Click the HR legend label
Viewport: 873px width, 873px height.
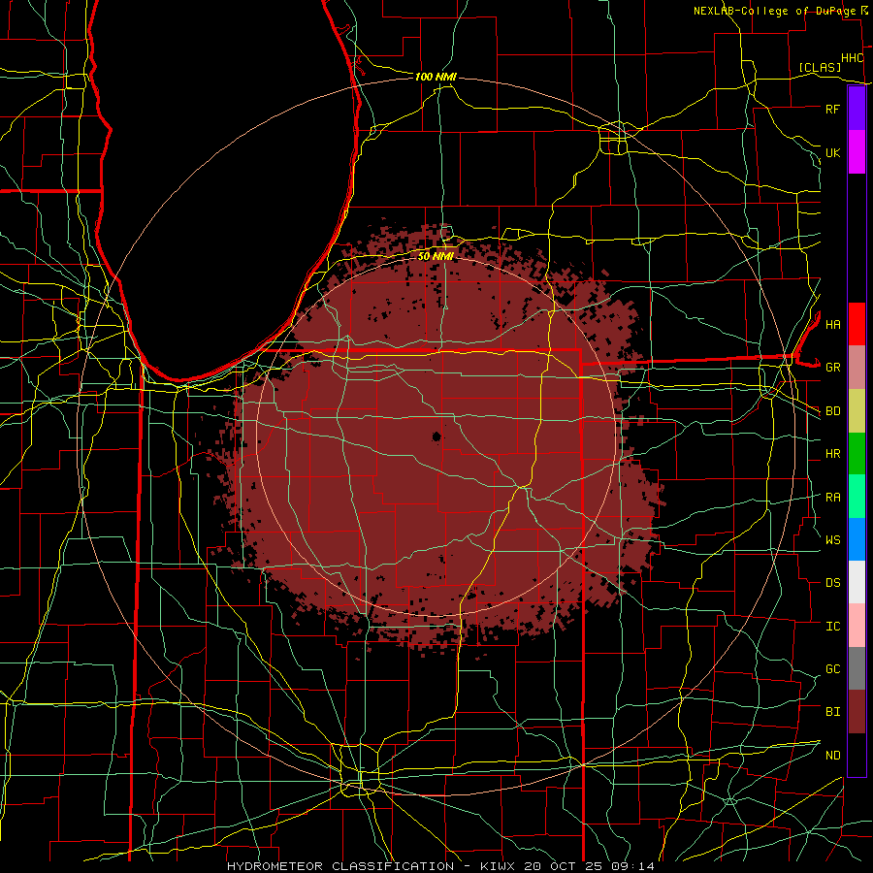(x=832, y=454)
